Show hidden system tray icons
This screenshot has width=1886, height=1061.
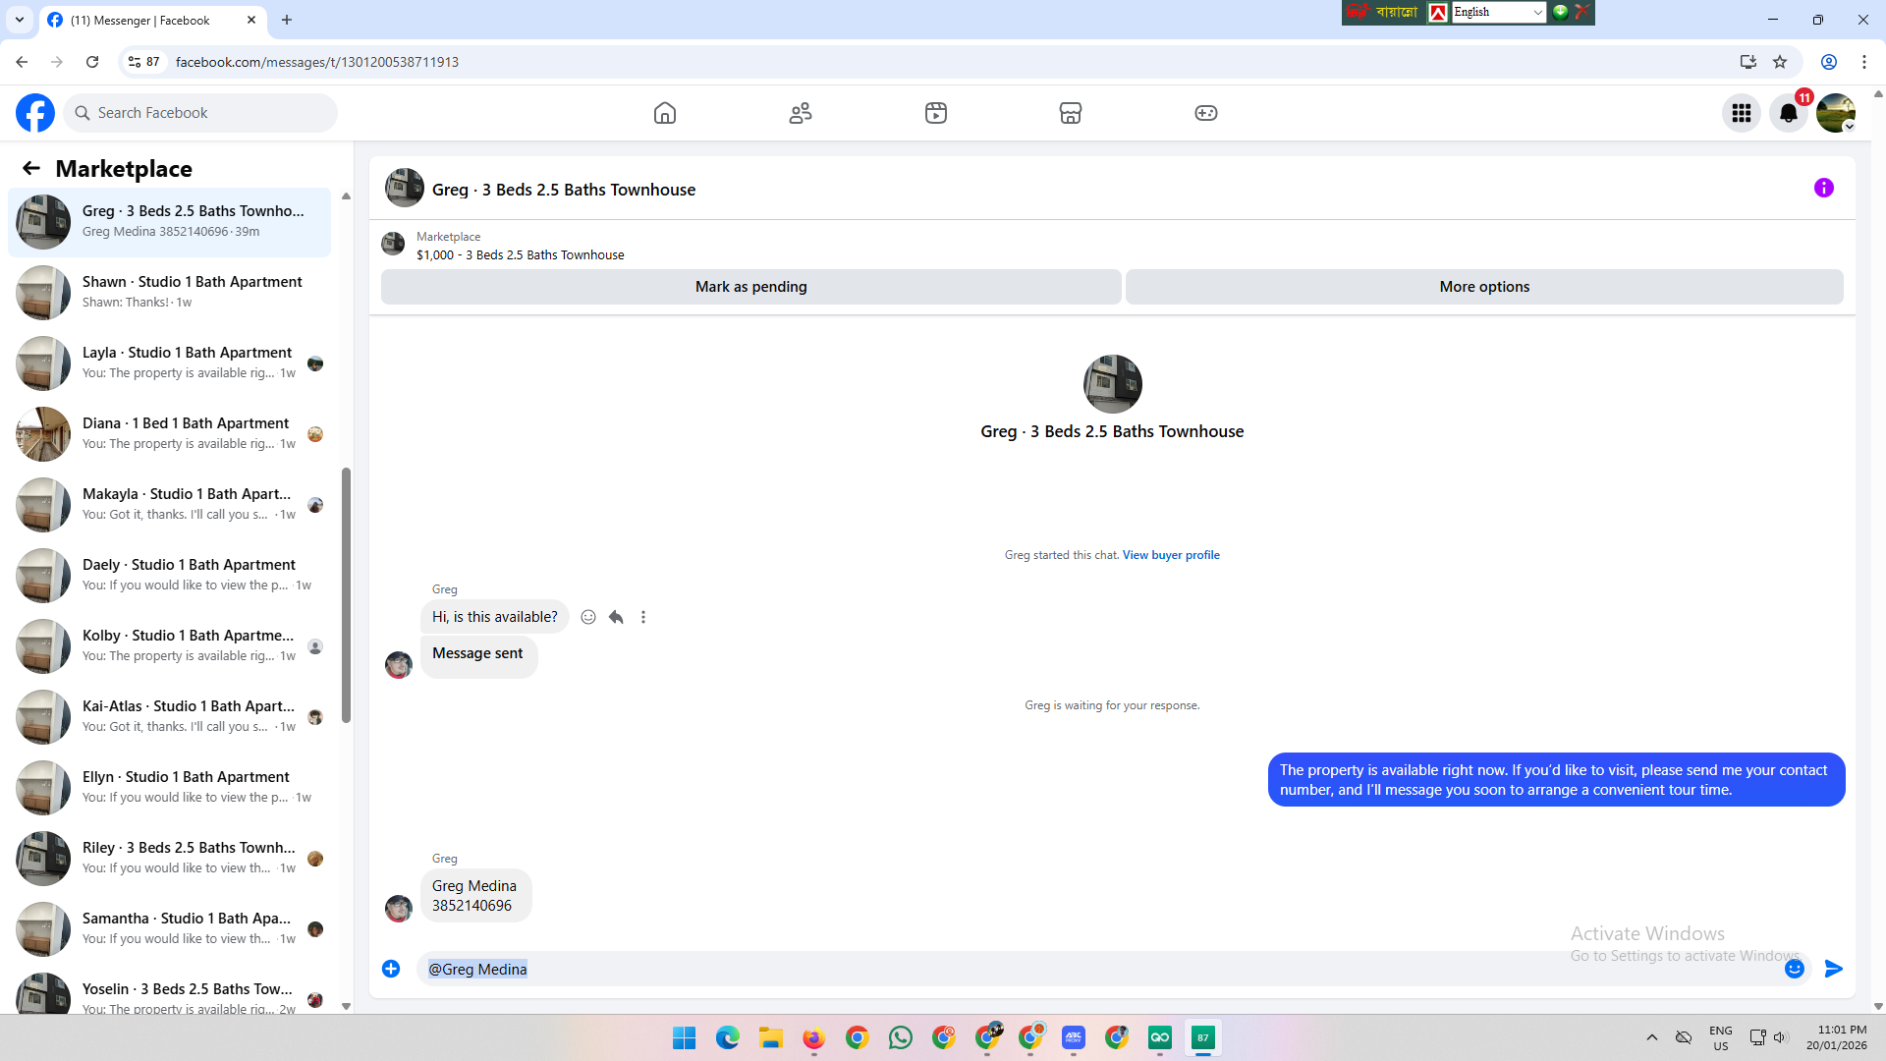click(1652, 1037)
